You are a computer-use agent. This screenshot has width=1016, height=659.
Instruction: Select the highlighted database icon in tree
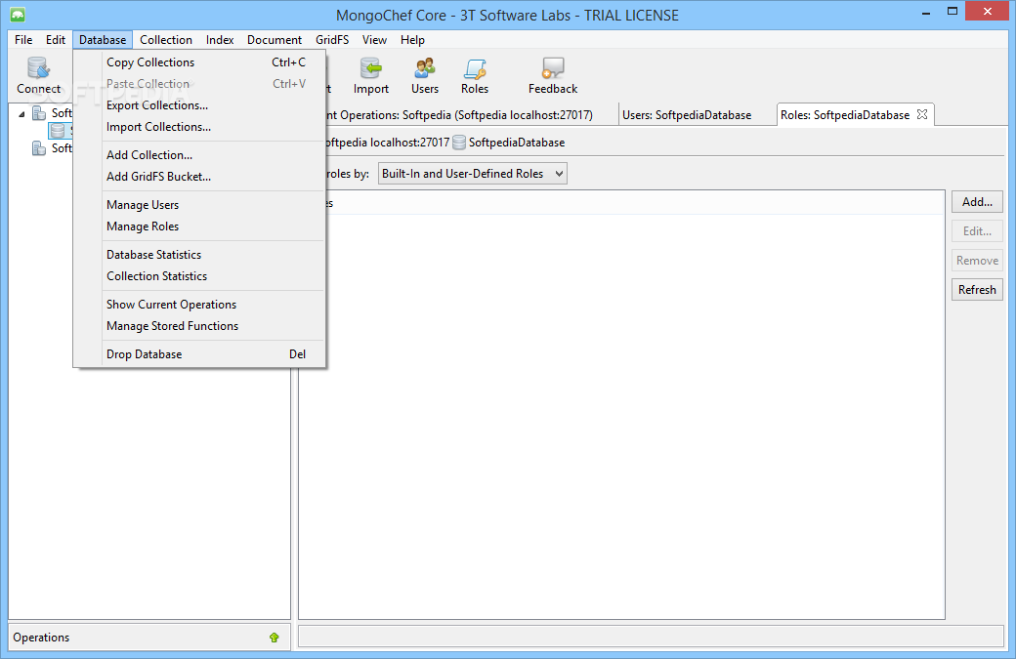(59, 131)
